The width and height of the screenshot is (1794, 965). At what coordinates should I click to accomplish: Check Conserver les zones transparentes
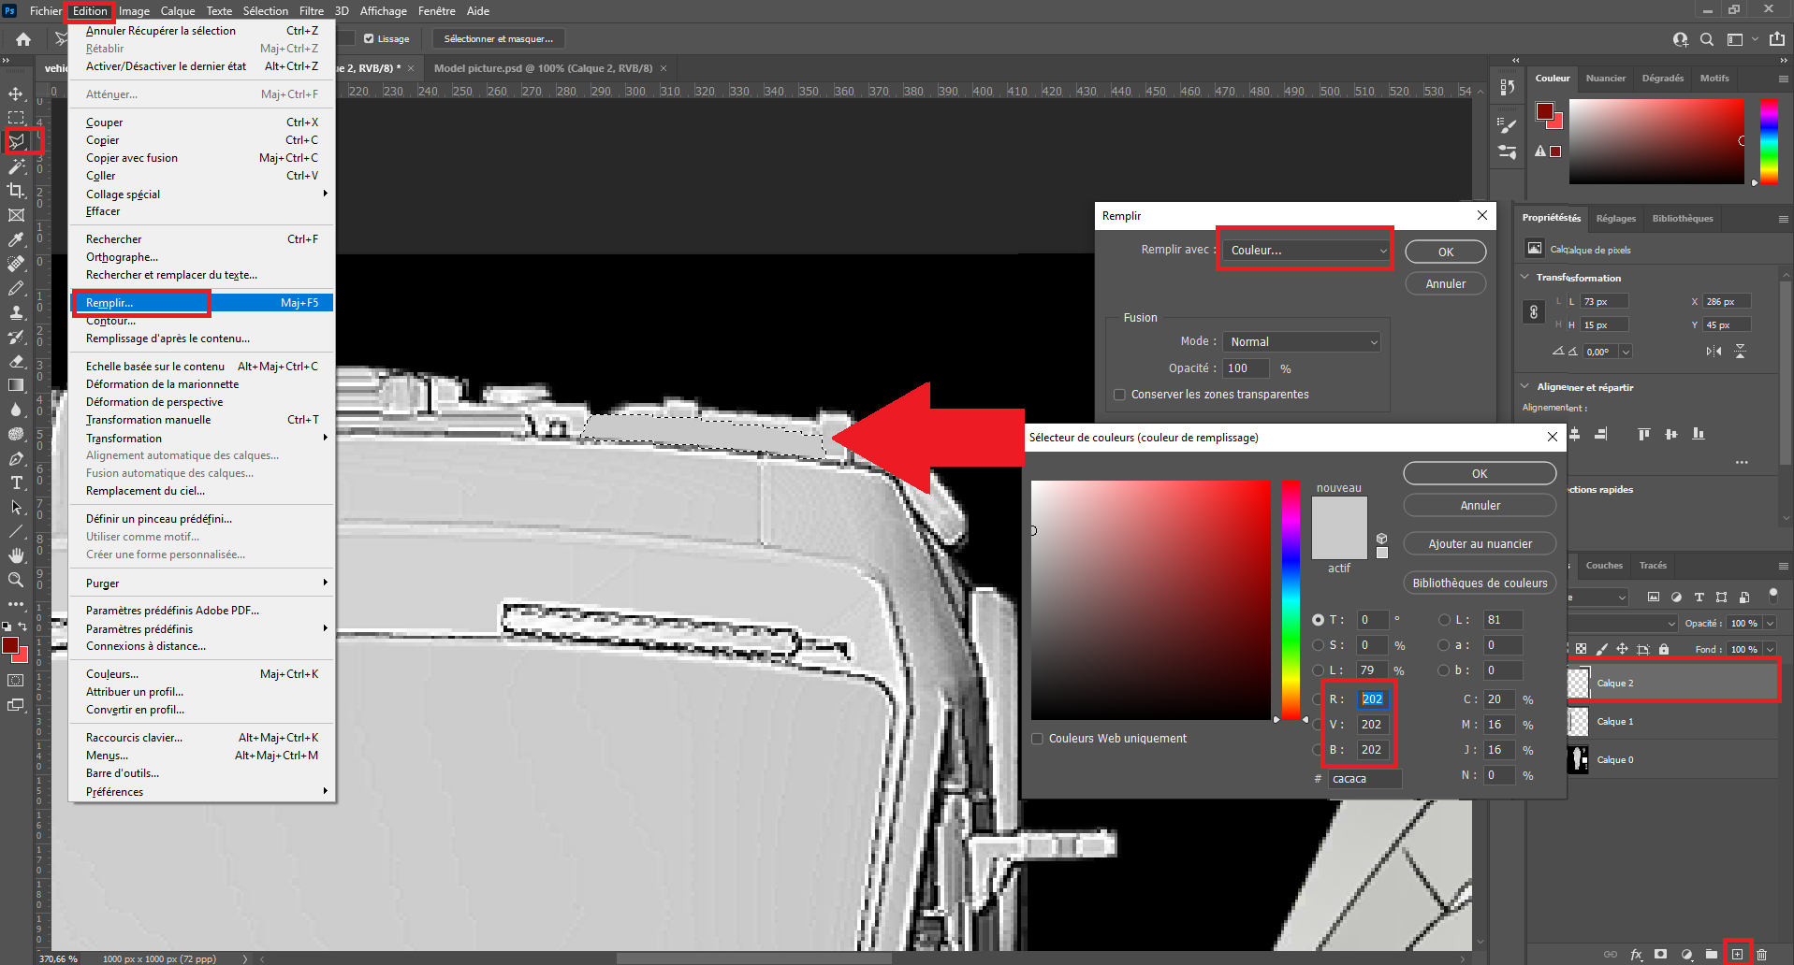click(1119, 395)
